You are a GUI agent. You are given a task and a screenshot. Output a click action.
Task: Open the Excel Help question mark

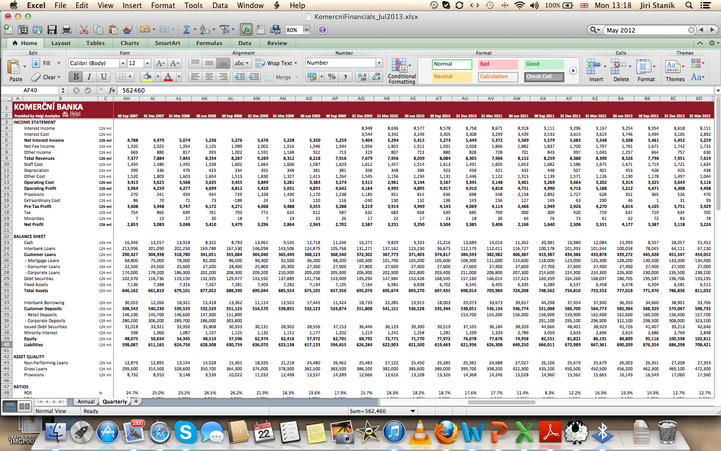[322, 30]
